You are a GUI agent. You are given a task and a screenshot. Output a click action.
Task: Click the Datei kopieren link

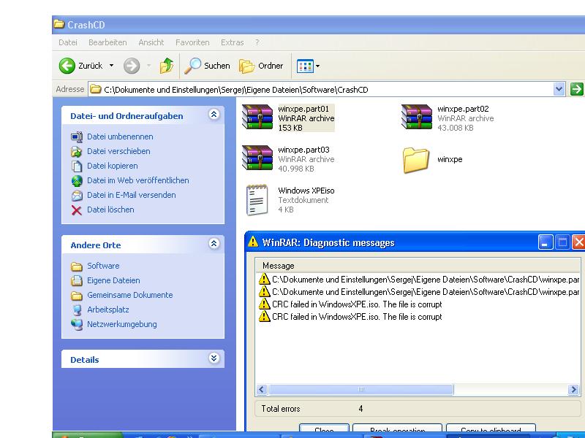113,166
